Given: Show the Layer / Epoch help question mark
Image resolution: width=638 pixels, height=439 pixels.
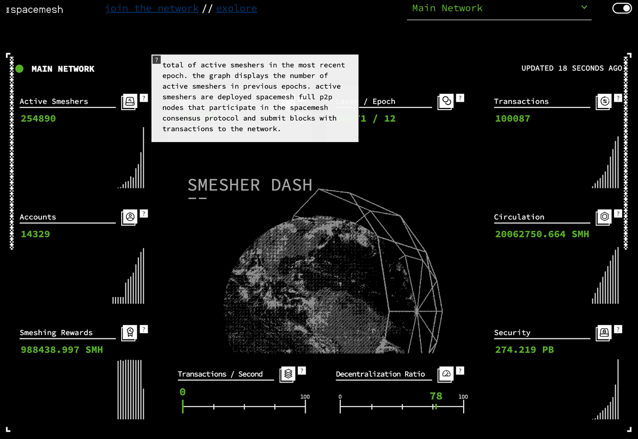Looking at the screenshot, I should point(460,98).
